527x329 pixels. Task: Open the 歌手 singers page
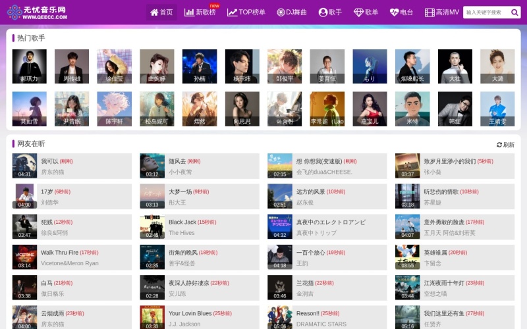(x=330, y=12)
